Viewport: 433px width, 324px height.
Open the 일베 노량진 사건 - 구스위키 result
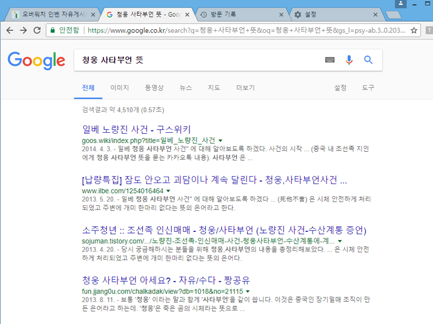point(136,129)
